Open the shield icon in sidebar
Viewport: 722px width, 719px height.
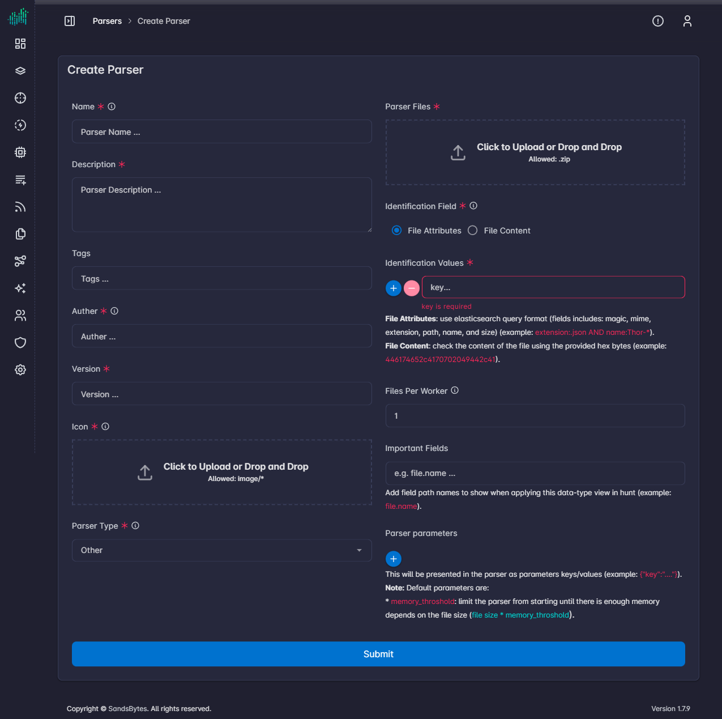click(x=20, y=343)
